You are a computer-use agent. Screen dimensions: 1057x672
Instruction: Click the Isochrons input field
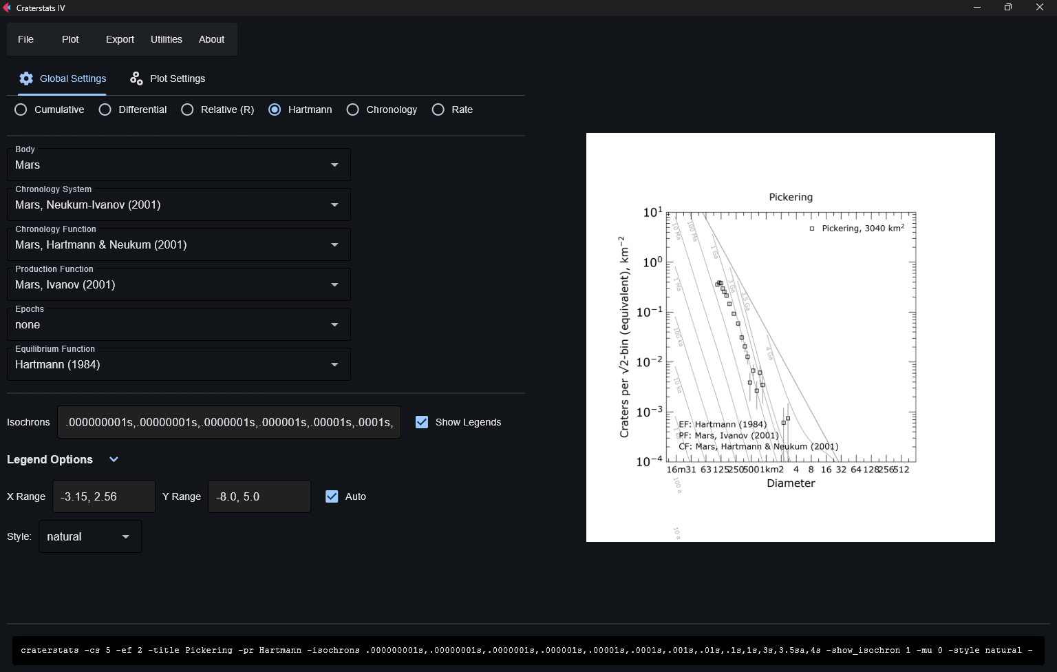[229, 422]
